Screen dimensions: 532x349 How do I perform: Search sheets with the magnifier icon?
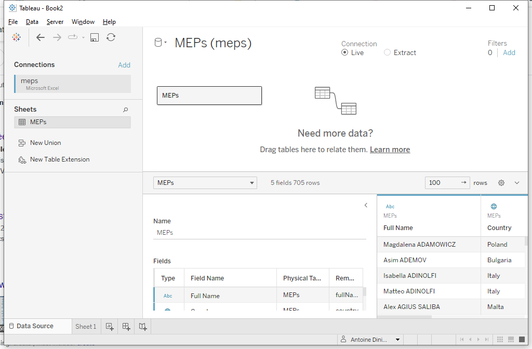(126, 110)
